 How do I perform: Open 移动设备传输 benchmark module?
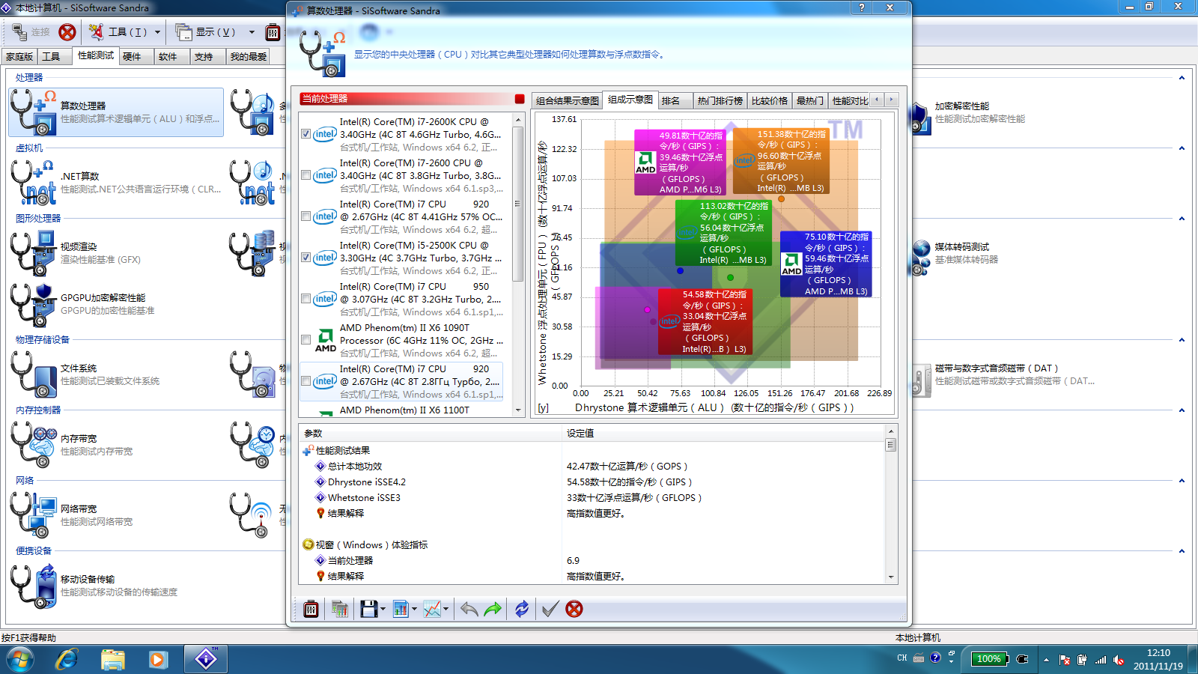(116, 586)
